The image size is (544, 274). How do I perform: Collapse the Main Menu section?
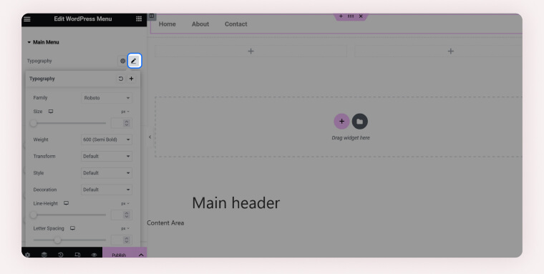43,42
